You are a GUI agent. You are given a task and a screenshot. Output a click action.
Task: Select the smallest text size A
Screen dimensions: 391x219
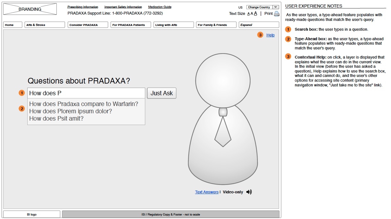pos(249,14)
